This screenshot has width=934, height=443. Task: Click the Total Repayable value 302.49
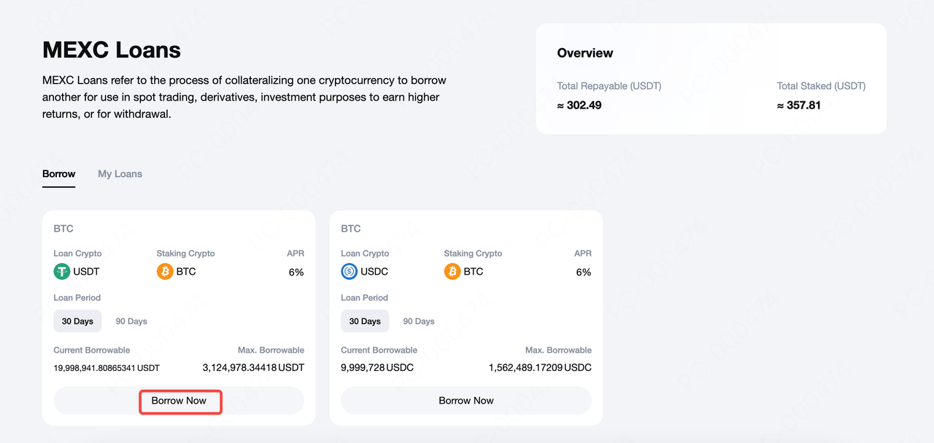click(x=579, y=106)
